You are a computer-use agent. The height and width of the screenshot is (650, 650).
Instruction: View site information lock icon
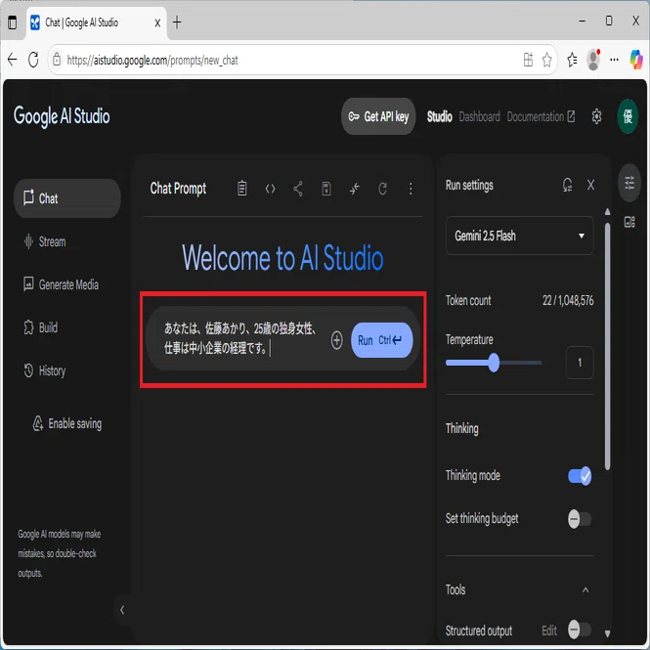pyautogui.click(x=57, y=60)
